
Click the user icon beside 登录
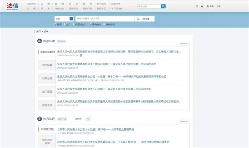tap(208, 6)
